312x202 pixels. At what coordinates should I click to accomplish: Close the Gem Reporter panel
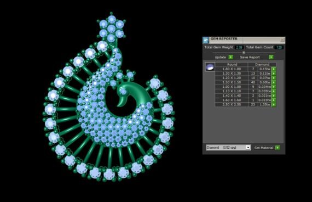click(x=282, y=40)
